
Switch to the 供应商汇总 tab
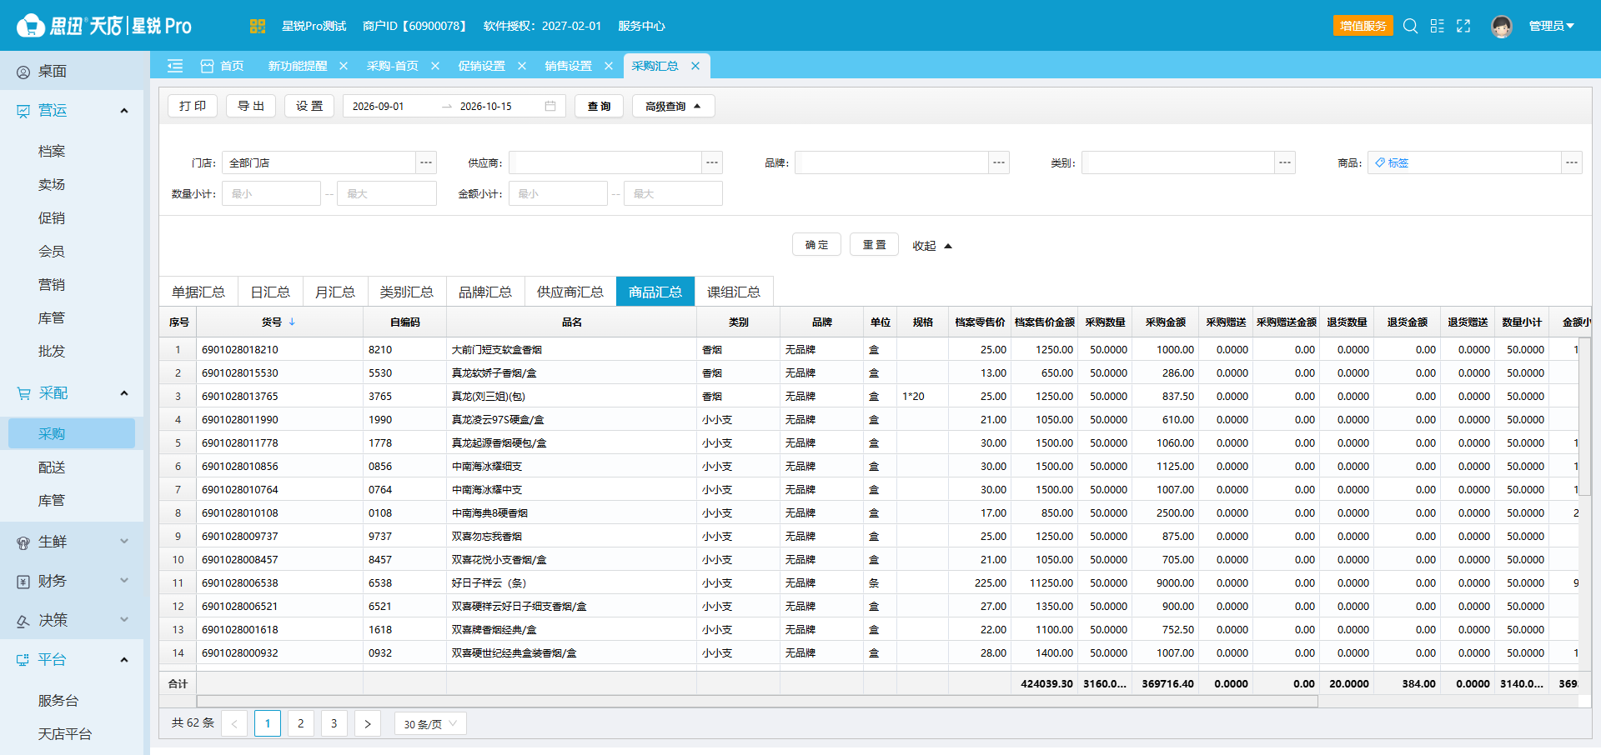570,292
